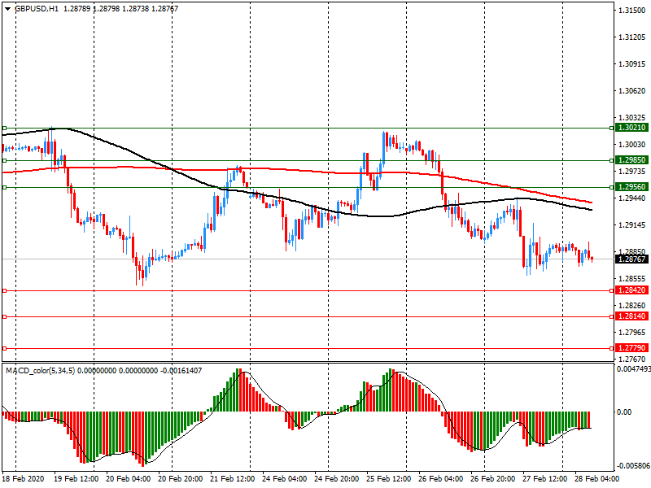
Task: Click the 21 Feb 12:00 time axis marker
Action: (232, 479)
